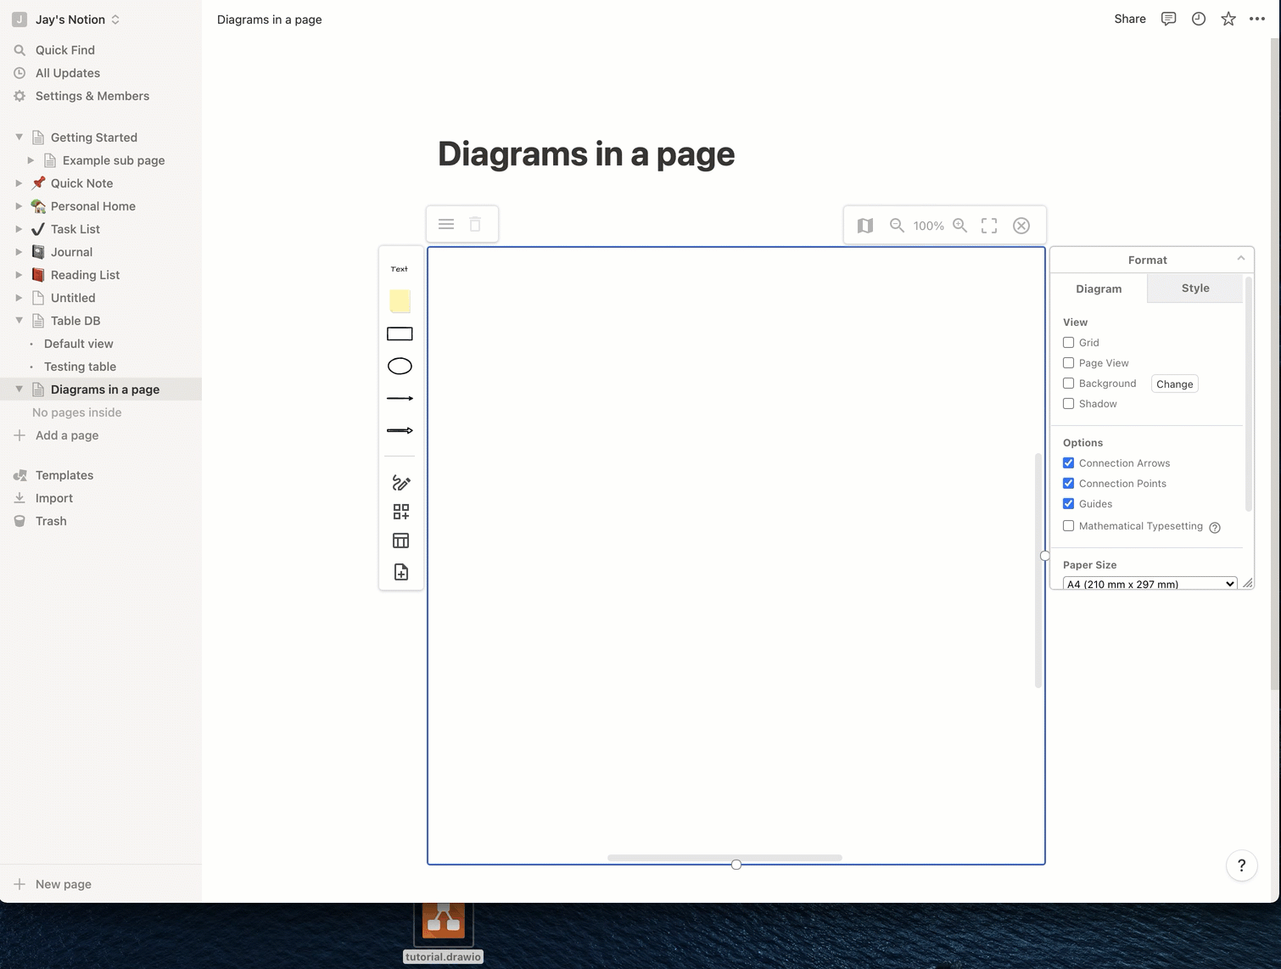Pick the simple arrow tool
The height and width of the screenshot is (969, 1281).
tap(400, 397)
